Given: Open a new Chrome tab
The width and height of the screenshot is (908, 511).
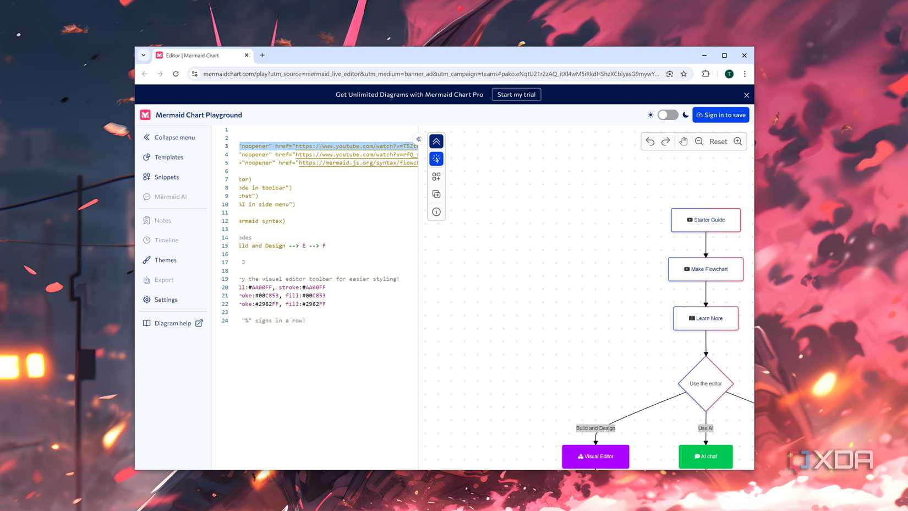Looking at the screenshot, I should pyautogui.click(x=262, y=55).
